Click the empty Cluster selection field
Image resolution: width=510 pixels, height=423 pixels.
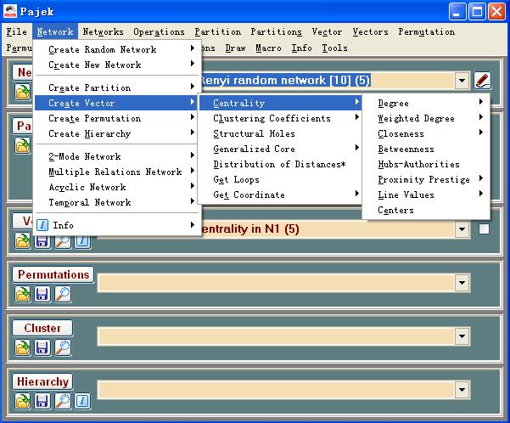(x=276, y=336)
